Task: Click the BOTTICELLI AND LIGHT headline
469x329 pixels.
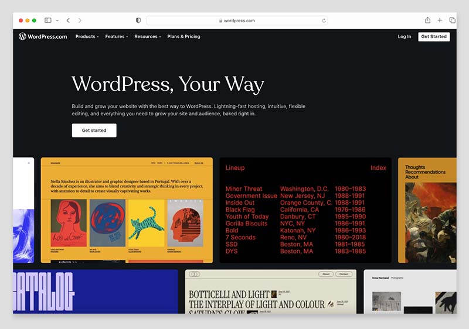Action: (229, 294)
